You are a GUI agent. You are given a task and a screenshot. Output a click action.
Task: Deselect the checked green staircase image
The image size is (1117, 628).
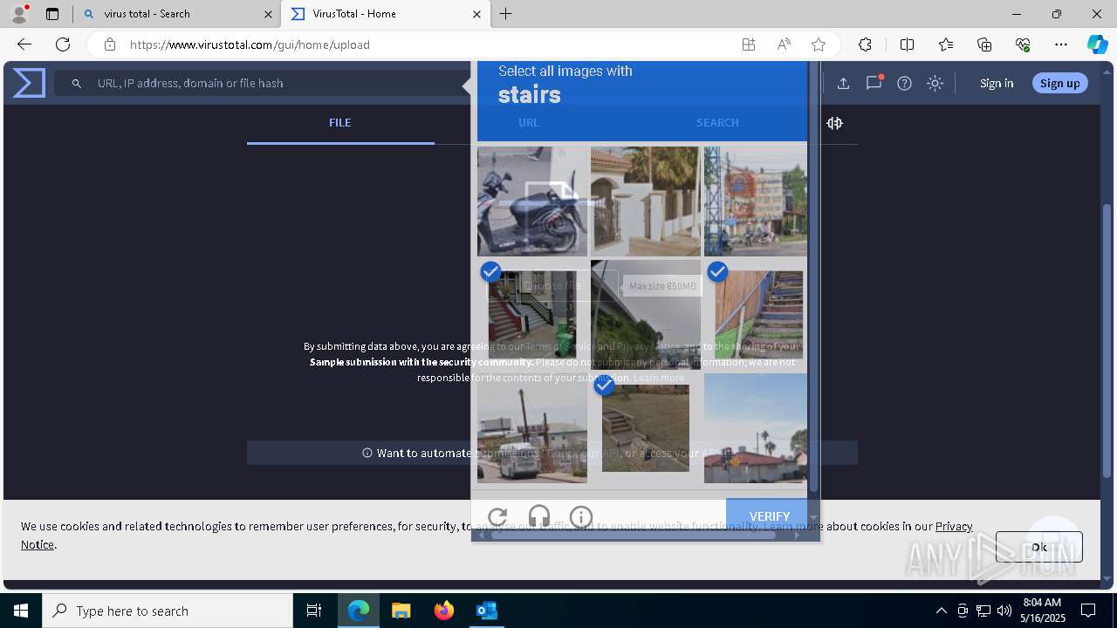532,313
